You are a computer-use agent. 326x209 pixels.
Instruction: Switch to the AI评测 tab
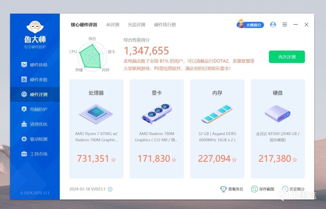tap(112, 25)
